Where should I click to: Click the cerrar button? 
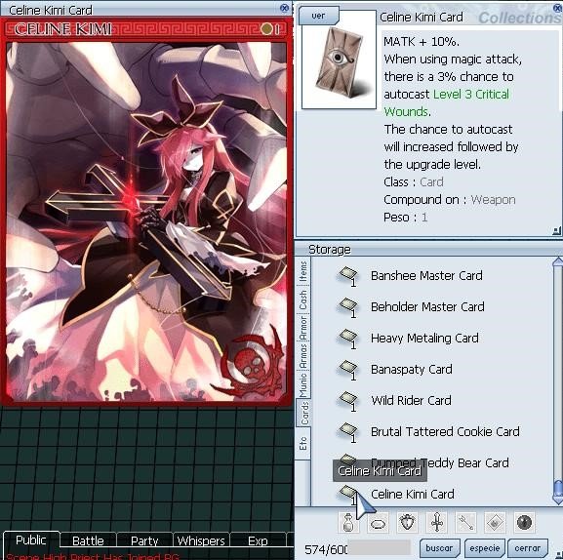click(x=528, y=548)
